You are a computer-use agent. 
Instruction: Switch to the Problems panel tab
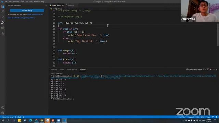[54, 69]
